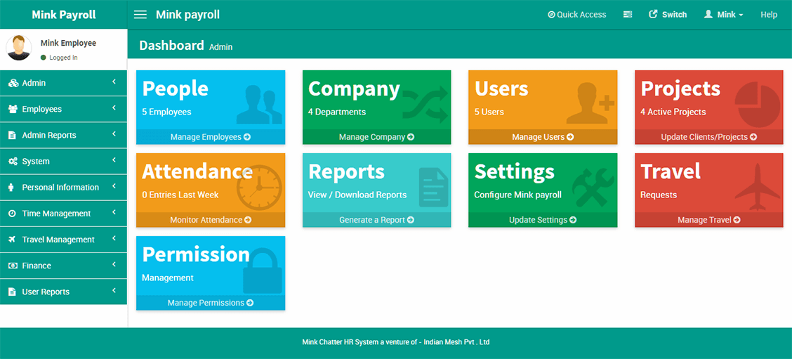Click the clock icon on Attendance card

pos(258,188)
